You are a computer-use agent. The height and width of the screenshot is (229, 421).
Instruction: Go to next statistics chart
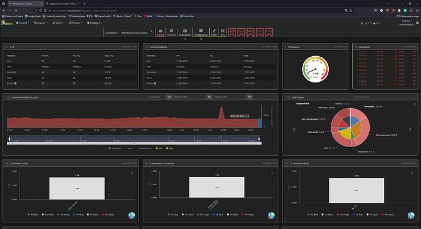(x=410, y=129)
